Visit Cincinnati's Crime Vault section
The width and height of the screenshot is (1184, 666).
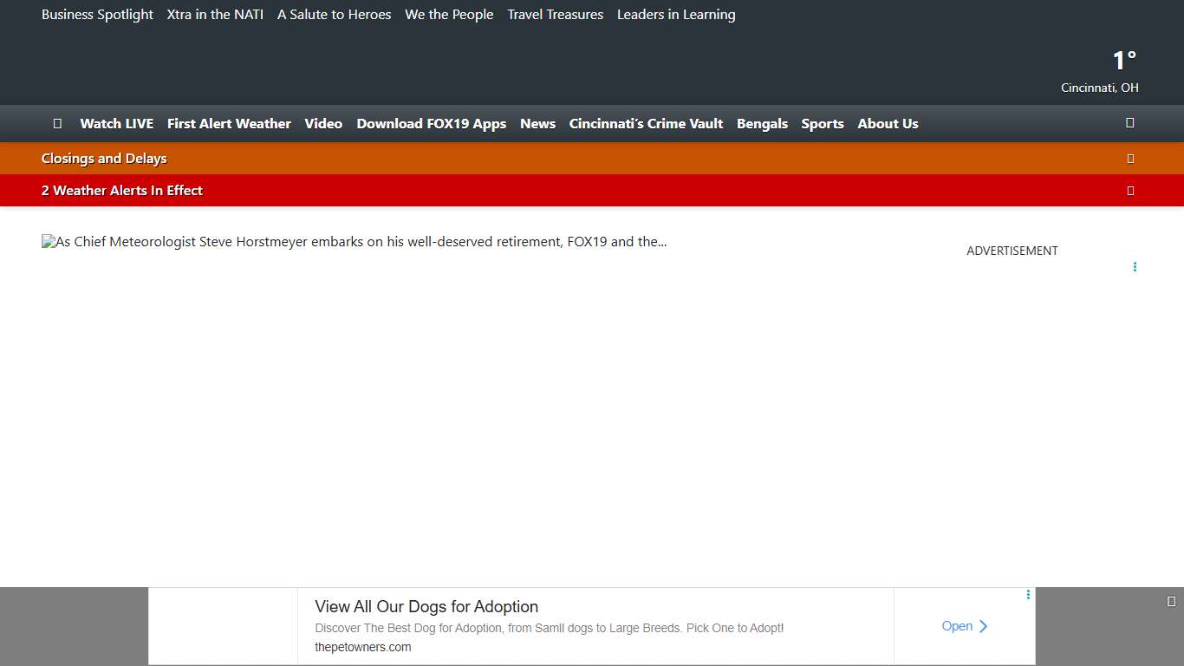coord(646,124)
